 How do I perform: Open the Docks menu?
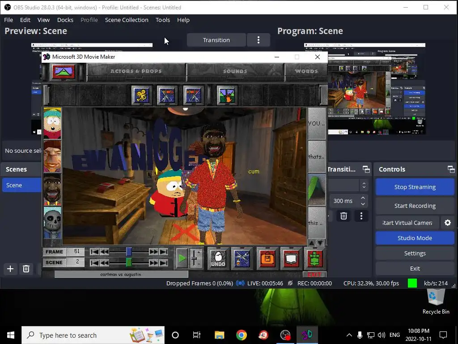pos(65,20)
